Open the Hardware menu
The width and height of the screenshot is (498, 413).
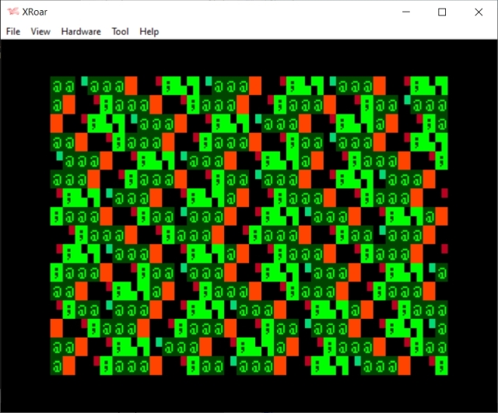(x=81, y=31)
